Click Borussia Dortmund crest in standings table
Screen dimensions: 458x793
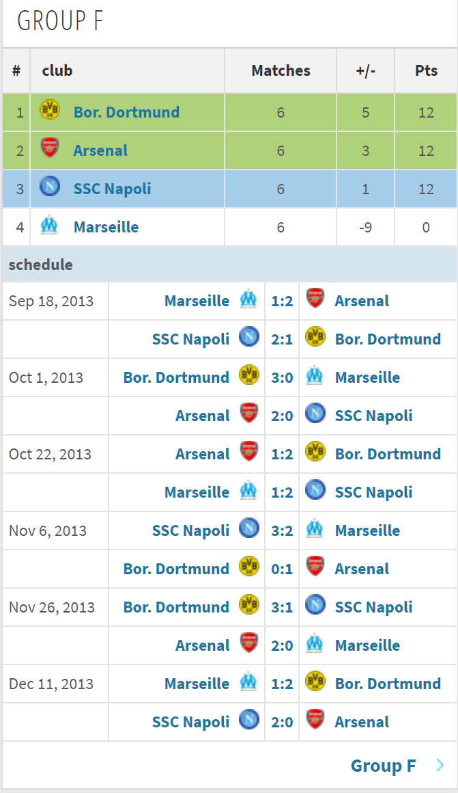(x=50, y=111)
